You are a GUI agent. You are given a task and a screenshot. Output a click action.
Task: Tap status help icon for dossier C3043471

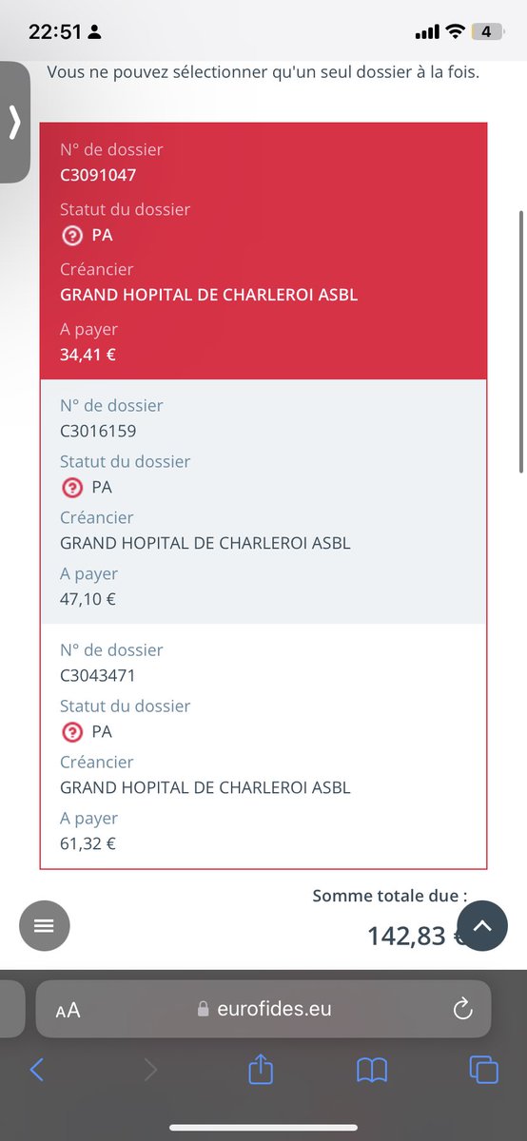[71, 732]
